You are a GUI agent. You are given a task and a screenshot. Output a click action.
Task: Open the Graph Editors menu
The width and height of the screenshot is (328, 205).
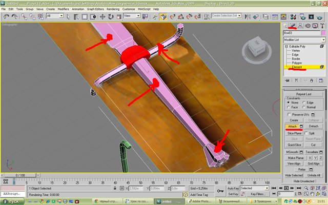pyautogui.click(x=95, y=9)
